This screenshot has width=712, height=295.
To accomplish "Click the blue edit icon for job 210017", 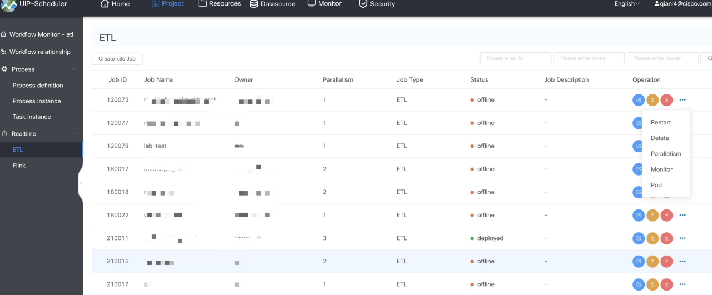I will 639,284.
